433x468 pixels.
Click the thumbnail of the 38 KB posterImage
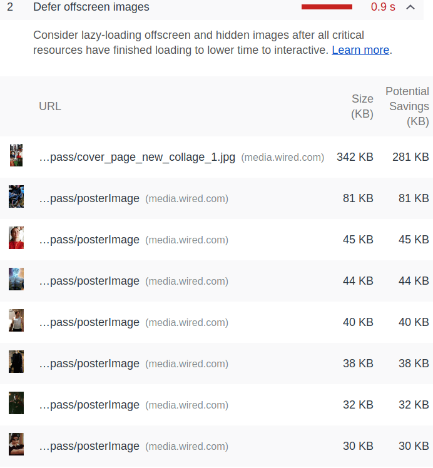tap(16, 362)
